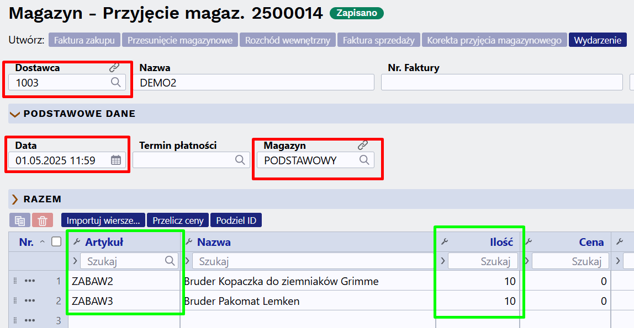This screenshot has width=634, height=328.
Task: Create a Rozchód wewnętrzny
Action: pyautogui.click(x=288, y=40)
